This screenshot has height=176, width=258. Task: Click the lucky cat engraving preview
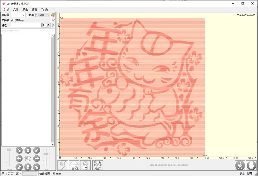[132, 87]
